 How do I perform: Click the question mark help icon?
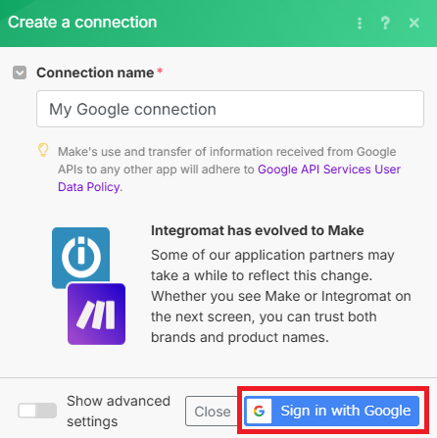385,24
